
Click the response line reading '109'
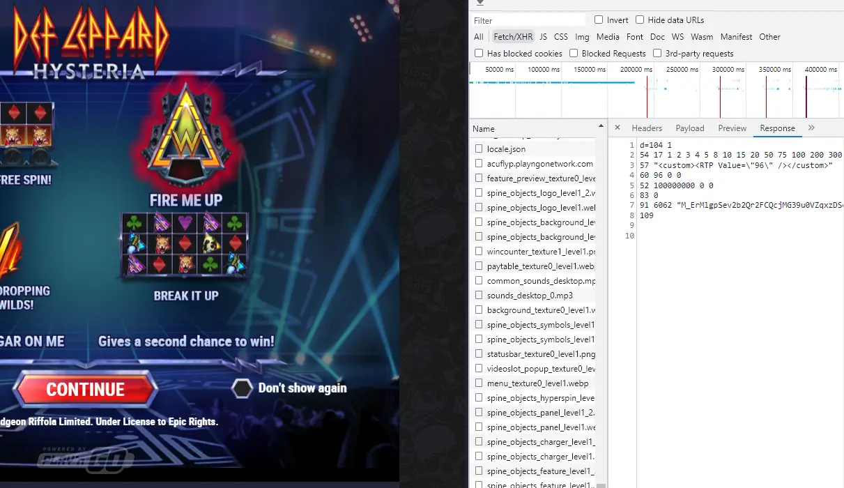click(646, 216)
